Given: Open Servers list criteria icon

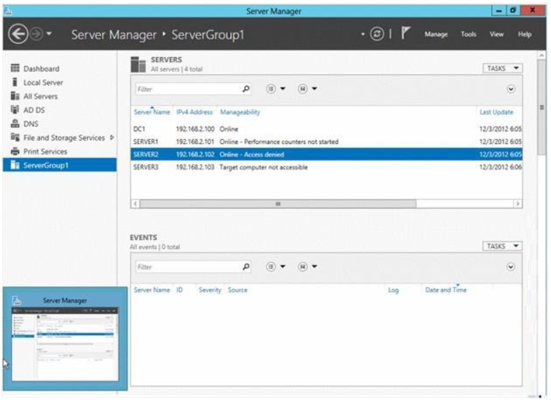Looking at the screenshot, I should [x=271, y=88].
